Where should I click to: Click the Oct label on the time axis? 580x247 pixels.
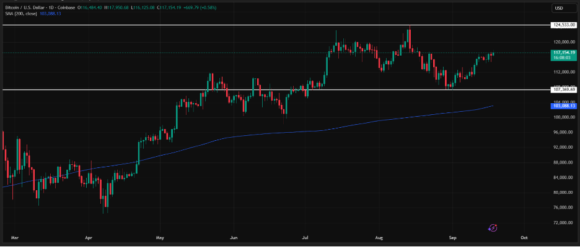524,237
